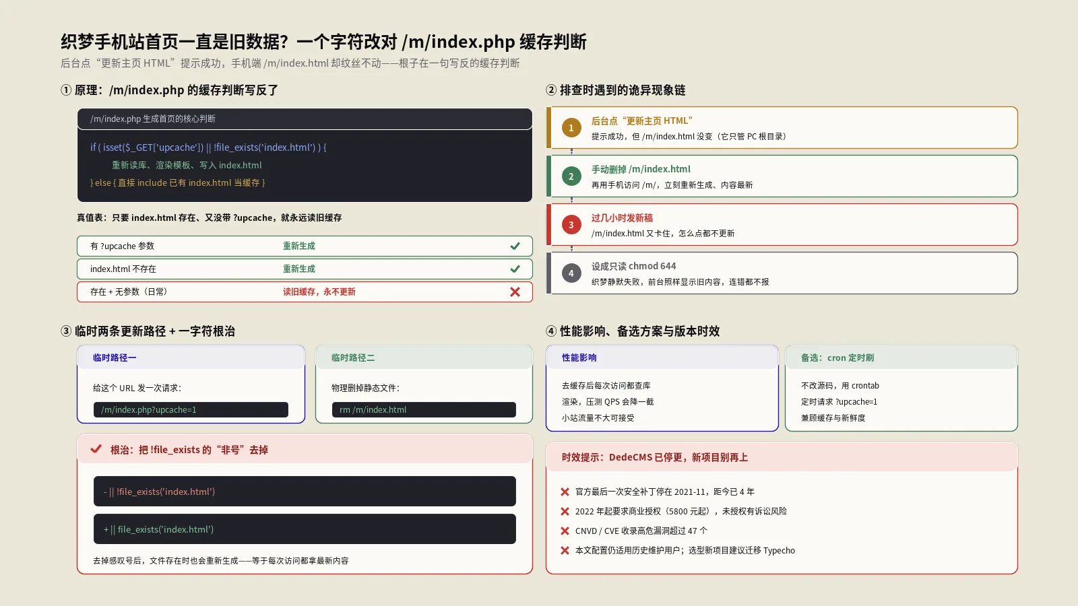Click the code panel header /m/index.php 生成首页的核心判断

pyautogui.click(x=305, y=119)
